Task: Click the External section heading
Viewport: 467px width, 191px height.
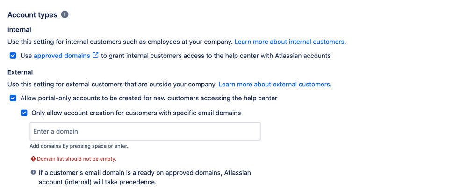Action: point(20,72)
